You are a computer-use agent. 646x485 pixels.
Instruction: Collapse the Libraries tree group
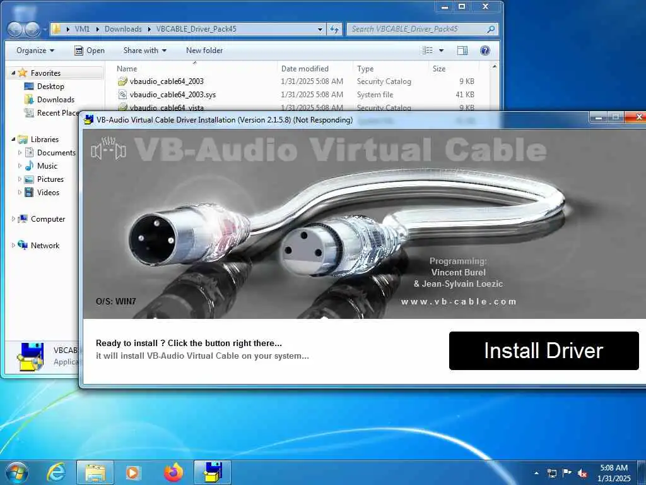[13, 139]
